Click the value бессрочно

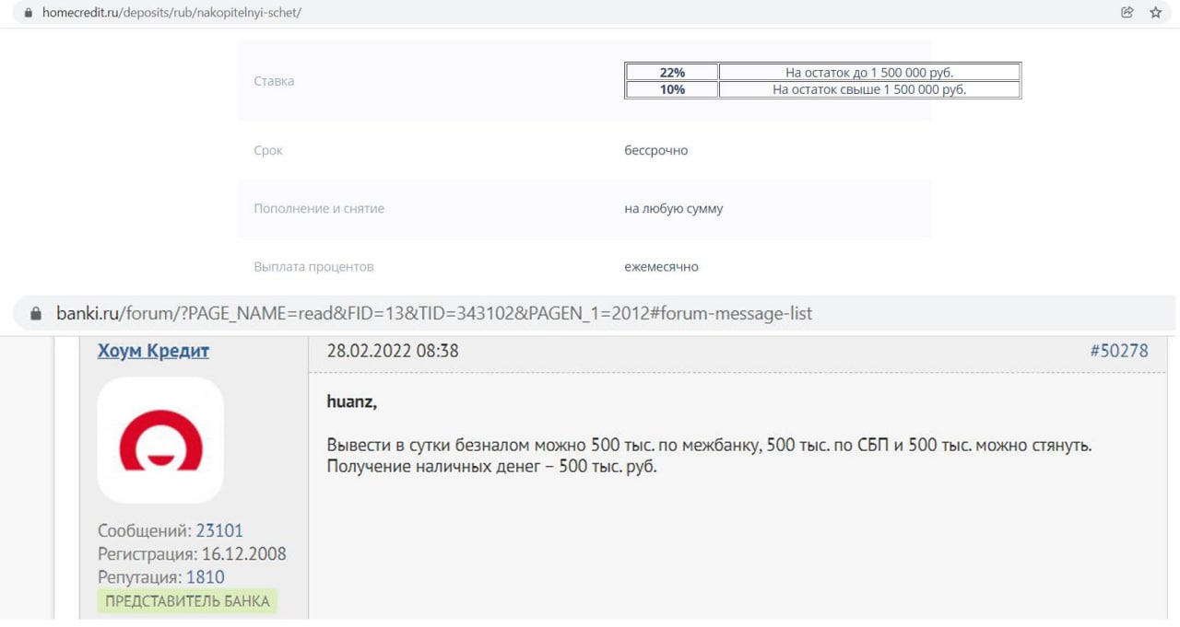pos(655,150)
